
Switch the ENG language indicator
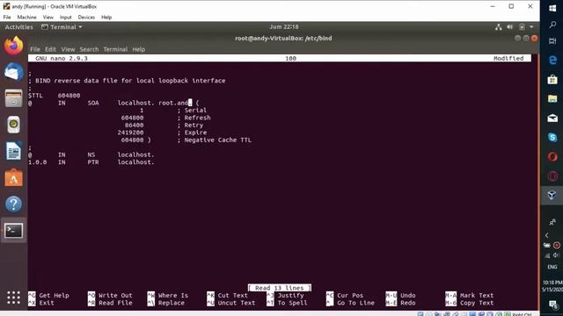coord(552,267)
